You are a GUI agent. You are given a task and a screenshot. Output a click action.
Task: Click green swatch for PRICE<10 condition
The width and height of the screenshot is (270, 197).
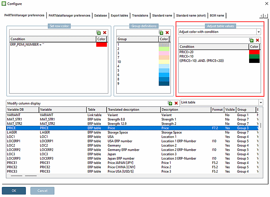[254, 56]
